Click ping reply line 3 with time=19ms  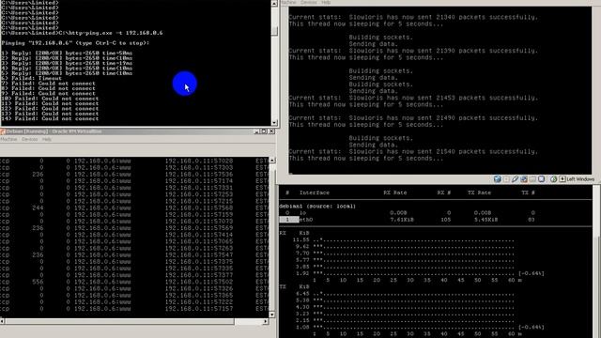click(67, 63)
